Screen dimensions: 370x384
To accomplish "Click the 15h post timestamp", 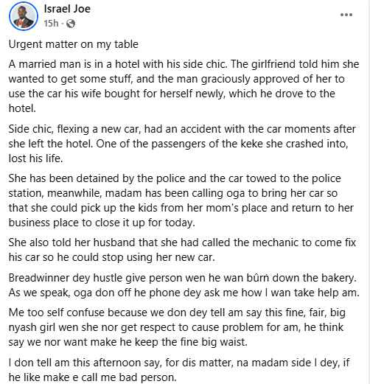I will tap(51, 24).
